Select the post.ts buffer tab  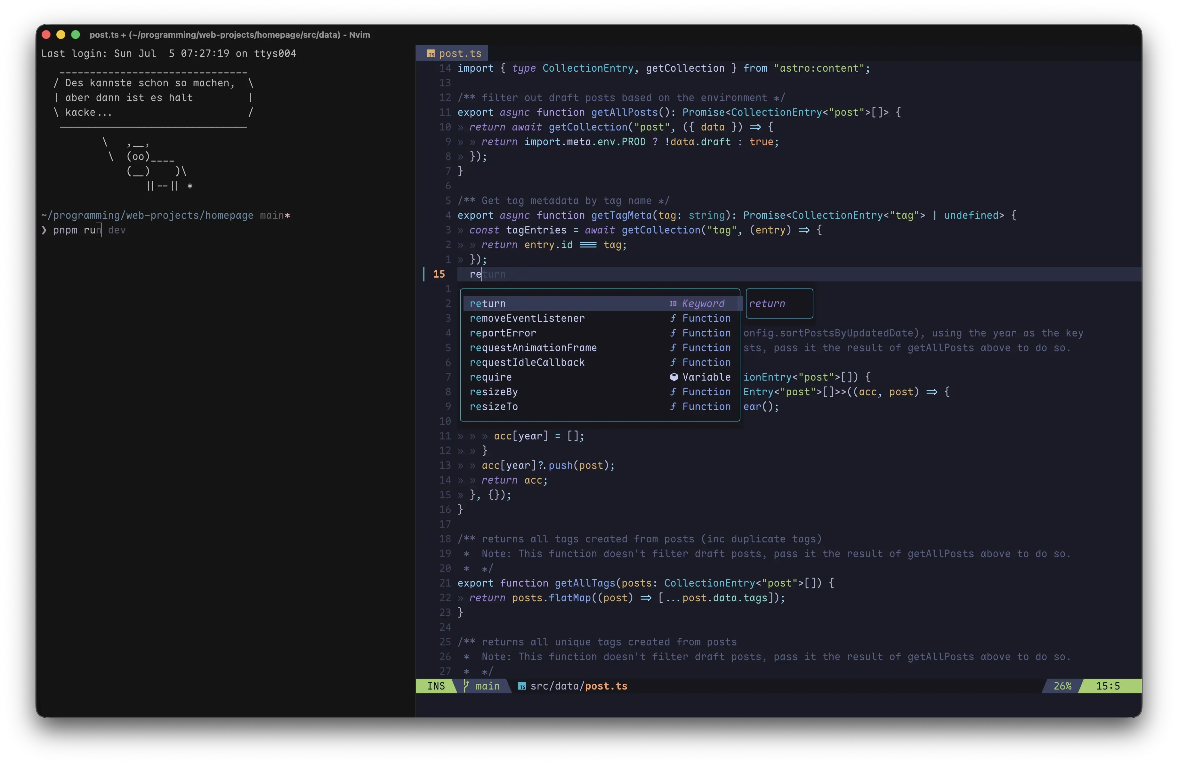pyautogui.click(x=452, y=53)
